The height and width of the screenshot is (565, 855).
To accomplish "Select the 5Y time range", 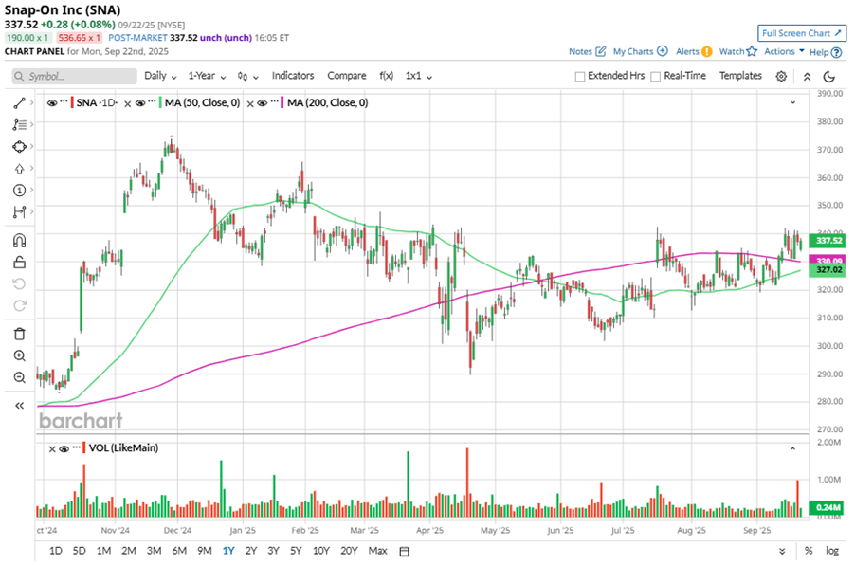I will click(x=296, y=551).
